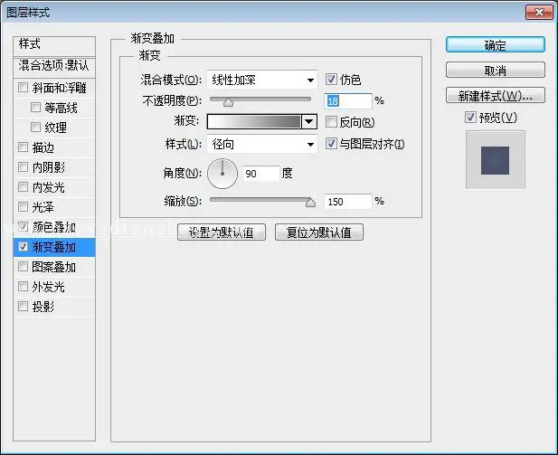Viewport: 558px width, 455px height.
Task: Select 混合选项:默认 in the styles list
Action: pos(54,66)
